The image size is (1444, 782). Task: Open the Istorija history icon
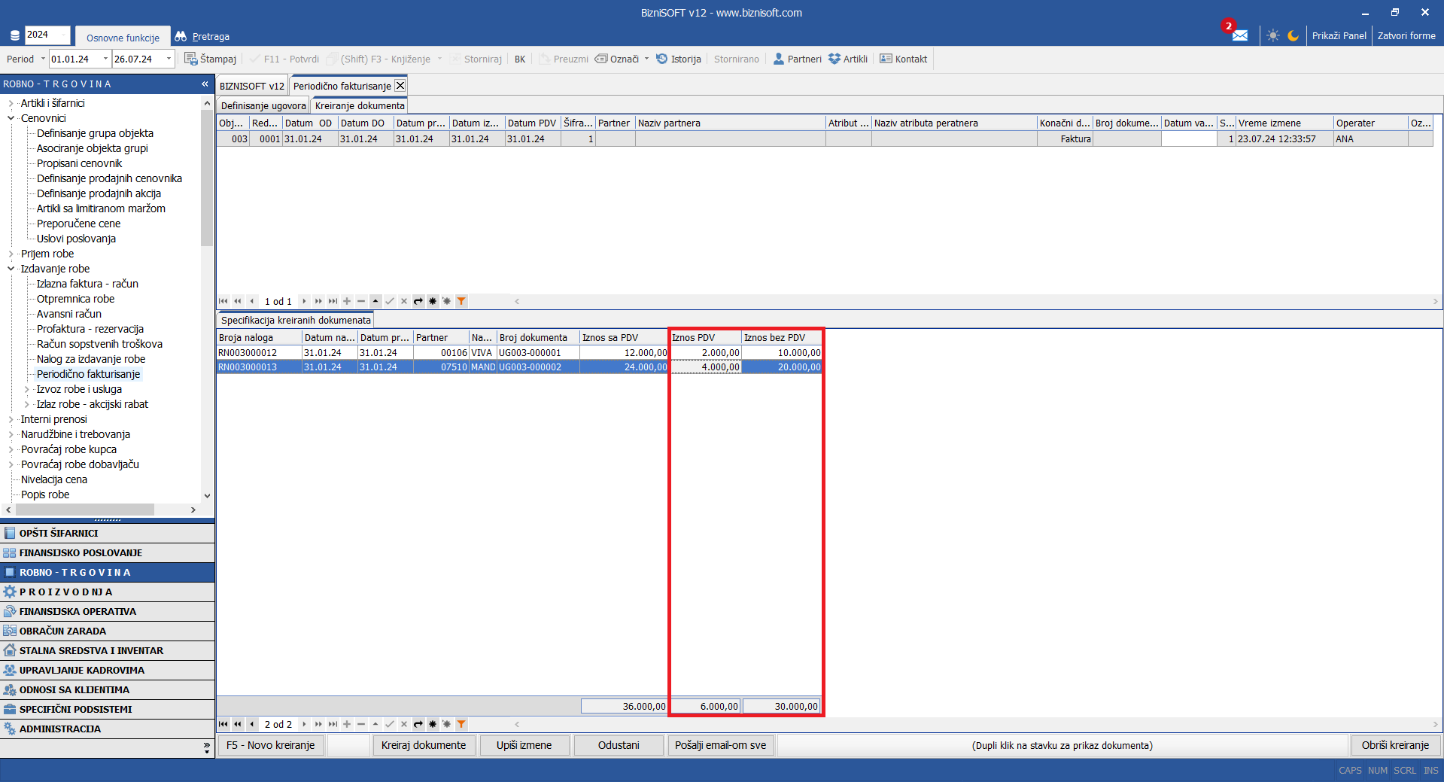click(x=662, y=59)
